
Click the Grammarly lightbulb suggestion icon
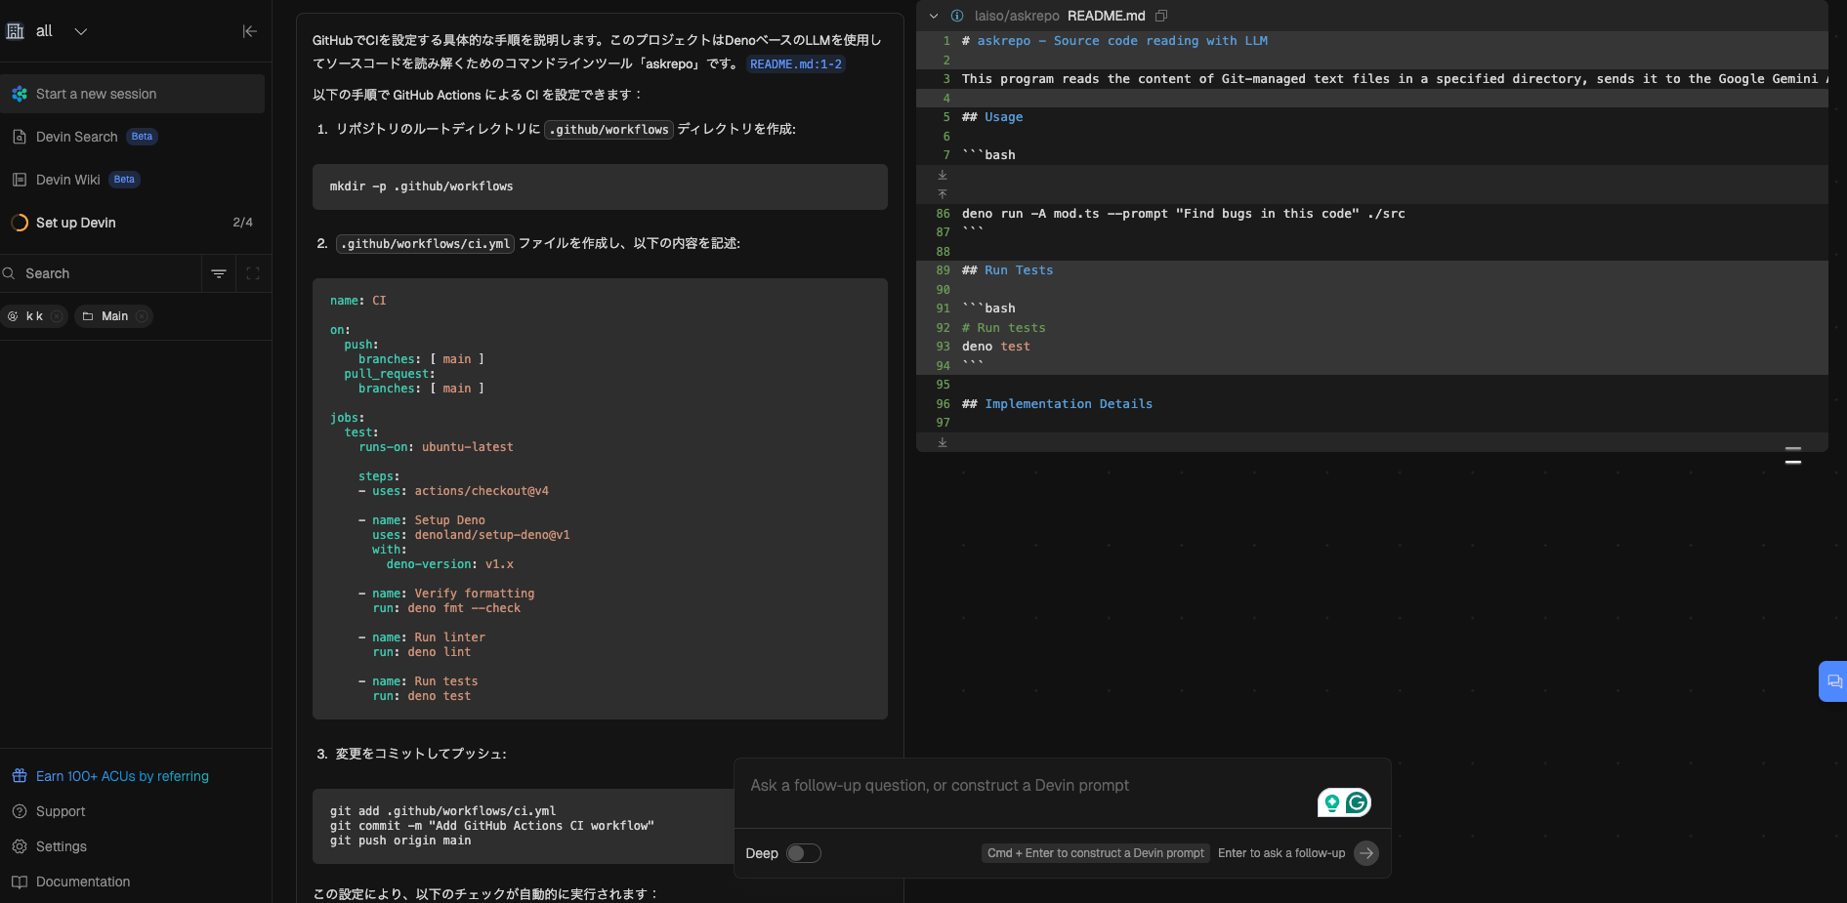[x=1331, y=802]
